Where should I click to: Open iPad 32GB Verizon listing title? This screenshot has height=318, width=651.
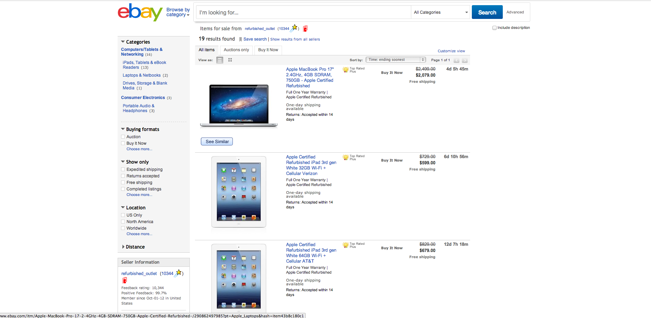[311, 165]
